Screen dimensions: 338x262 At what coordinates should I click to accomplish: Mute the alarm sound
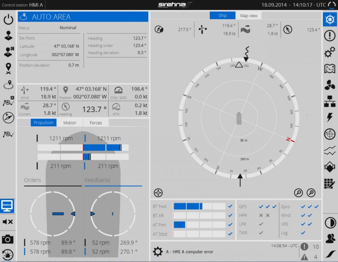[x=8, y=222]
